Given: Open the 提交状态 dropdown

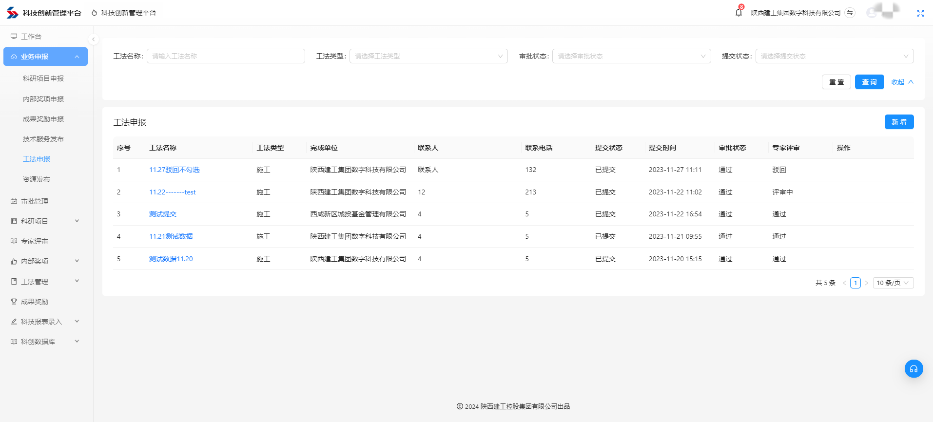Looking at the screenshot, I should pos(834,56).
